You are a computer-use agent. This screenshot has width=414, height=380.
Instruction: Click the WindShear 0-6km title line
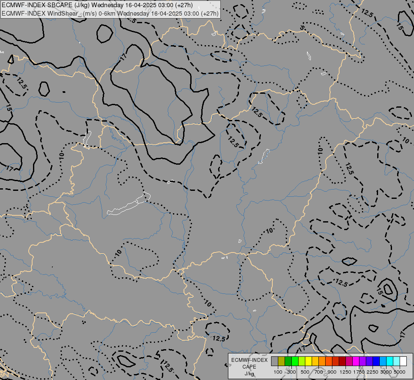click(110, 13)
